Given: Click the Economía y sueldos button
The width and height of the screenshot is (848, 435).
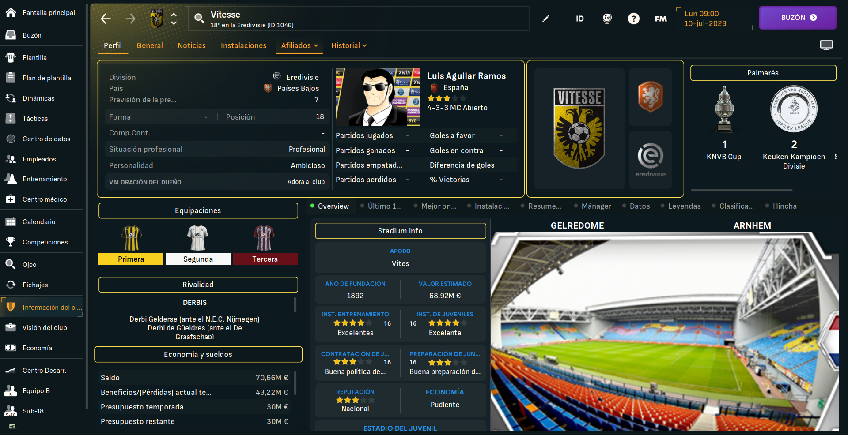Looking at the screenshot, I should (198, 354).
